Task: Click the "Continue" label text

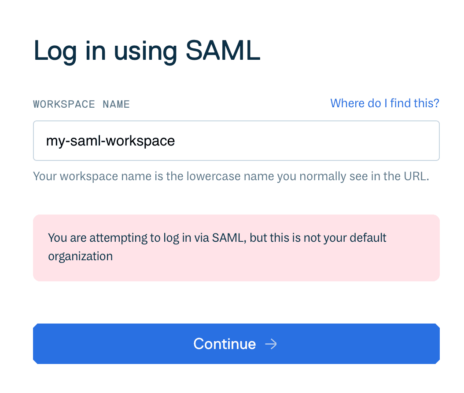Action: pyautogui.click(x=225, y=344)
